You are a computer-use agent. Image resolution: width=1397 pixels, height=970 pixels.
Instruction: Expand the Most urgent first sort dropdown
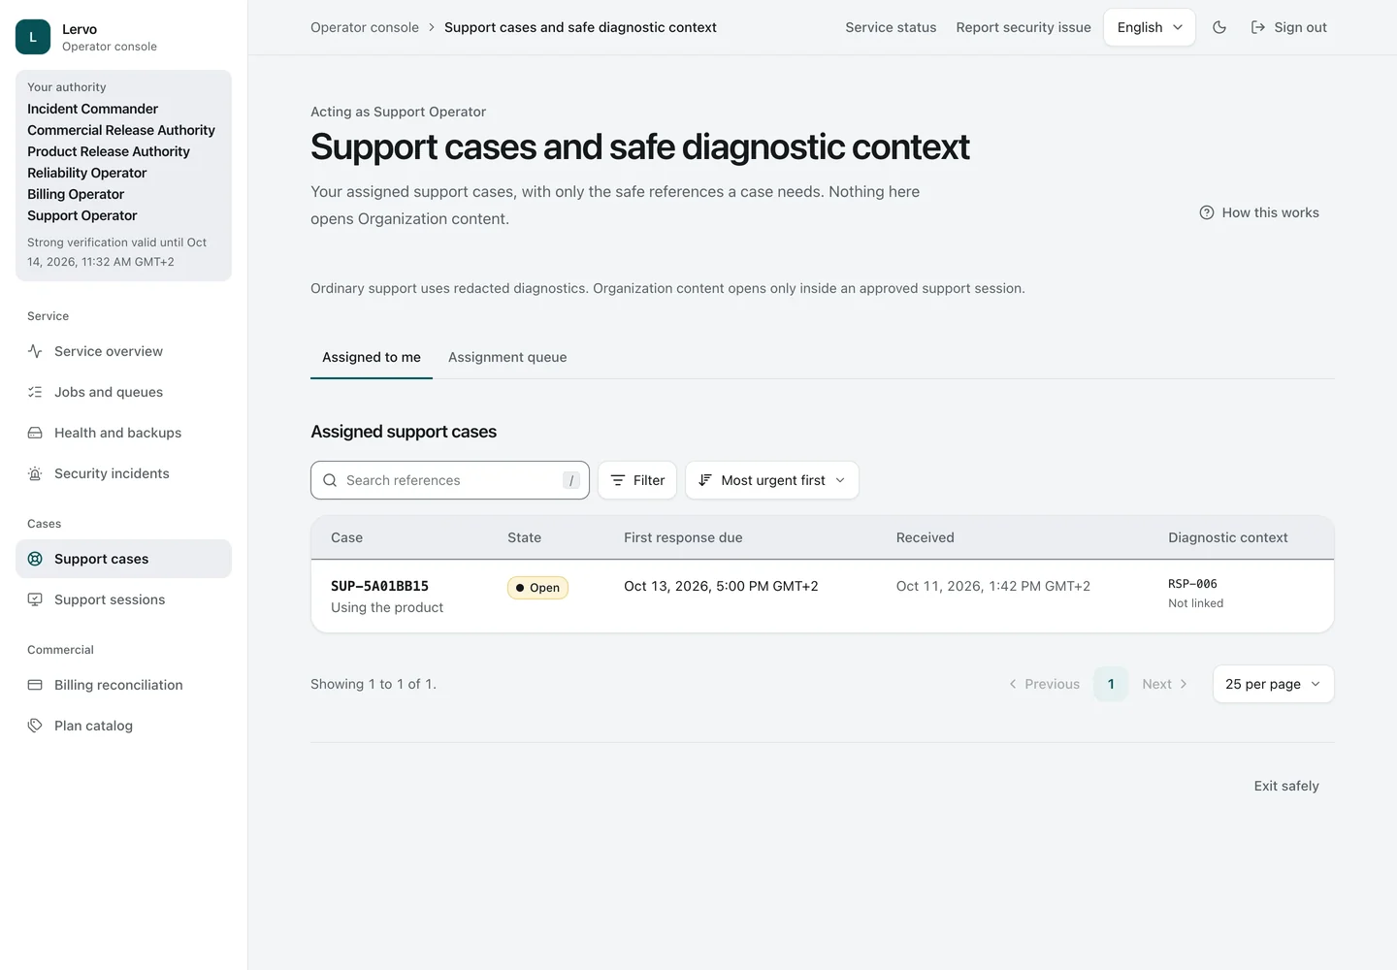tap(772, 480)
